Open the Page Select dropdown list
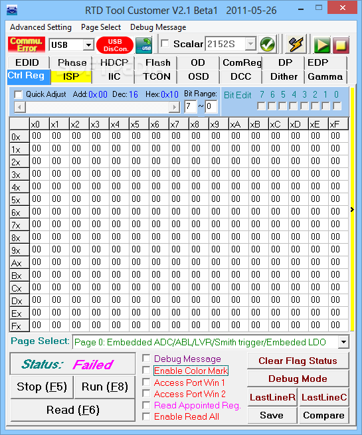The width and height of the screenshot is (362, 435). 343,342
